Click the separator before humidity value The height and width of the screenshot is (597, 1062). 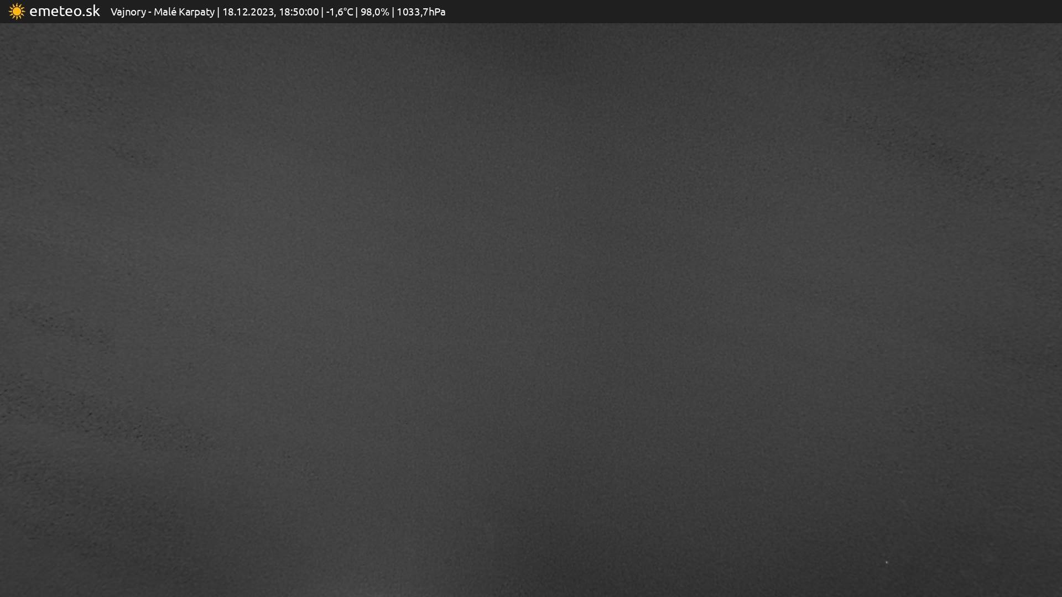[x=356, y=12]
